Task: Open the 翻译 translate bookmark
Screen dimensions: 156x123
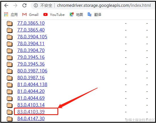Action: (x=94, y=14)
